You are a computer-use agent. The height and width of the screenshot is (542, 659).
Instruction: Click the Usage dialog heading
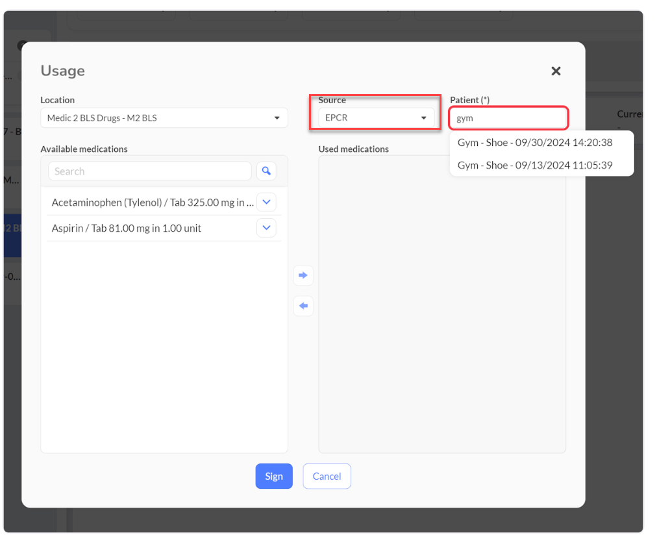63,71
